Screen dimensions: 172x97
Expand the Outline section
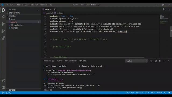pyautogui.click(x=24, y=90)
